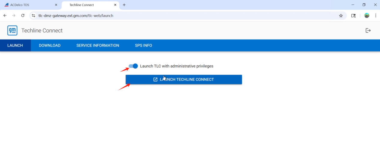This screenshot has width=380, height=164.
Task: Go back with browser back arrow
Action: point(5,16)
